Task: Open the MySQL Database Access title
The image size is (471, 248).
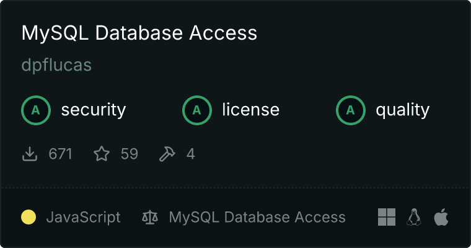Action: [139, 33]
